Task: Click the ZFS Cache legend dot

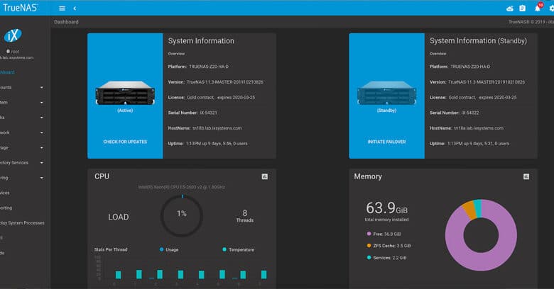Action: click(x=369, y=246)
